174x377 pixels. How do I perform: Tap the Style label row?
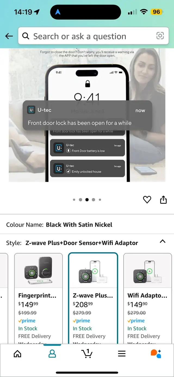click(x=87, y=243)
